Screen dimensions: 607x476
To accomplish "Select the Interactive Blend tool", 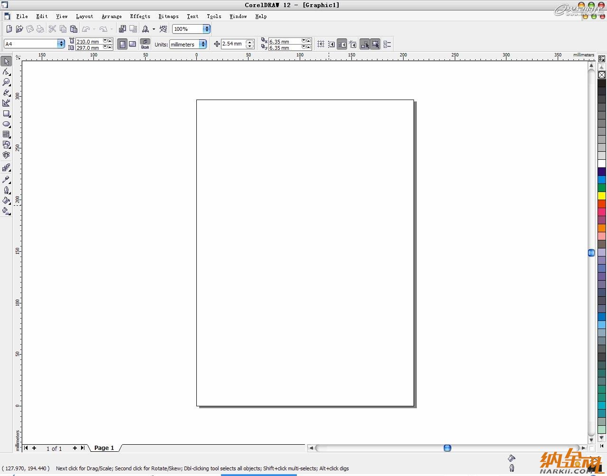I will pyautogui.click(x=6, y=168).
